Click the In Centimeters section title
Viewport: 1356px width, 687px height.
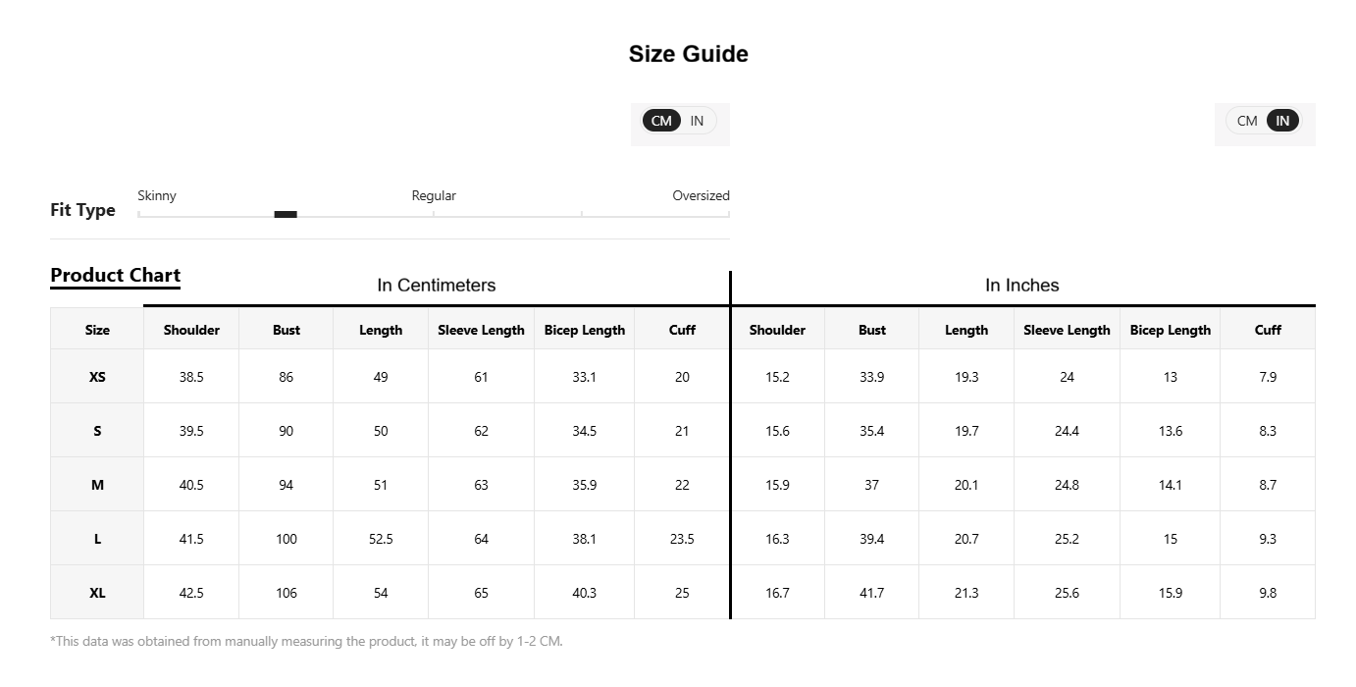coord(437,286)
